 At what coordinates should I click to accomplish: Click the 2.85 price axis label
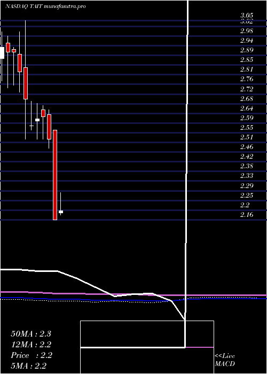click(x=247, y=60)
